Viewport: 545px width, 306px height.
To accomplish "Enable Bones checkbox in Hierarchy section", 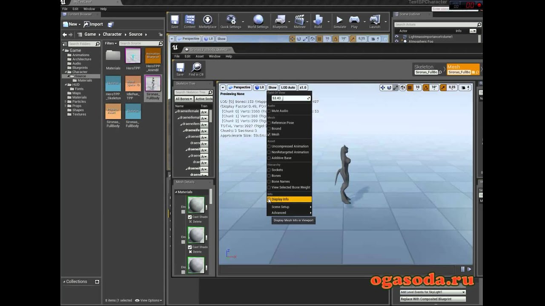I will click(269, 176).
